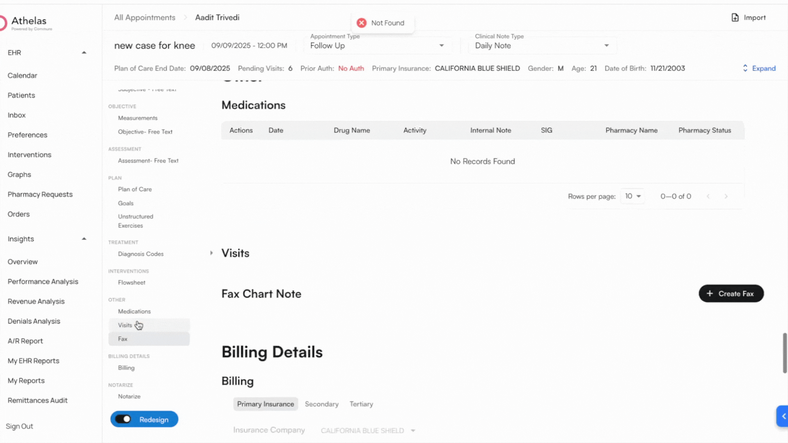788x443 pixels.
Task: Go to previous page of medications
Action: pyautogui.click(x=708, y=196)
